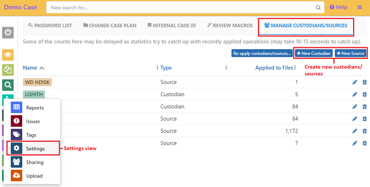Screen dimensions: 370x187
Task: Open the green documents icon in sidebar
Action: coord(8,70)
